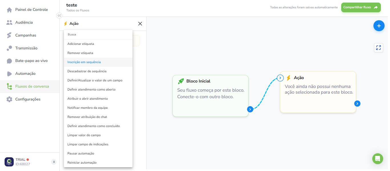Viewport: 390px width, 171px height.
Task: Click the Todos os Fluxos breadcrumb link
Action: (x=78, y=11)
